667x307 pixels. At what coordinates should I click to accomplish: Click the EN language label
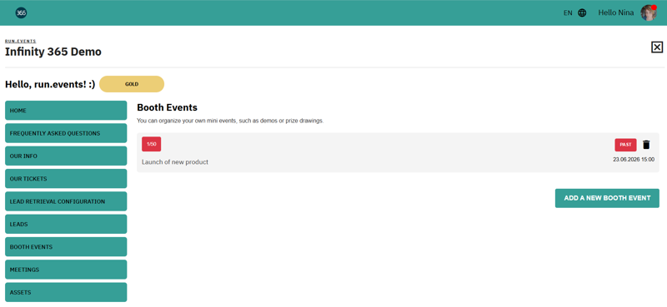click(x=568, y=12)
